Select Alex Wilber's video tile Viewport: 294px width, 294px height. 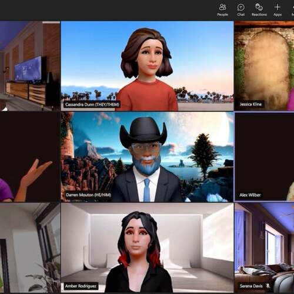(x=264, y=157)
